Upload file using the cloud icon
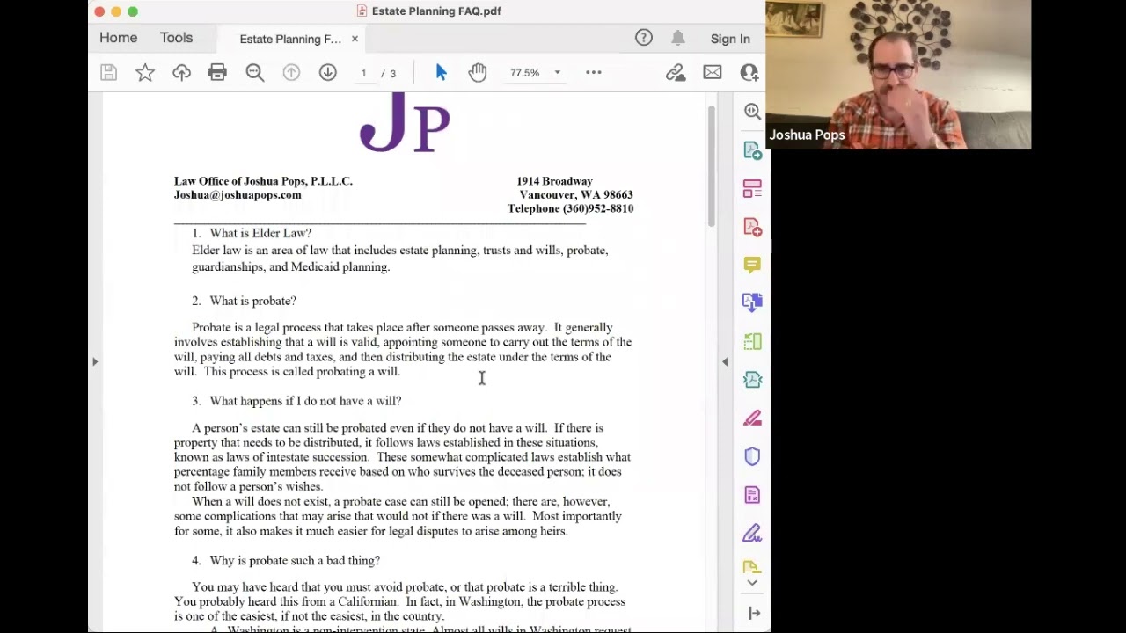Image resolution: width=1126 pixels, height=633 pixels. pos(181,73)
